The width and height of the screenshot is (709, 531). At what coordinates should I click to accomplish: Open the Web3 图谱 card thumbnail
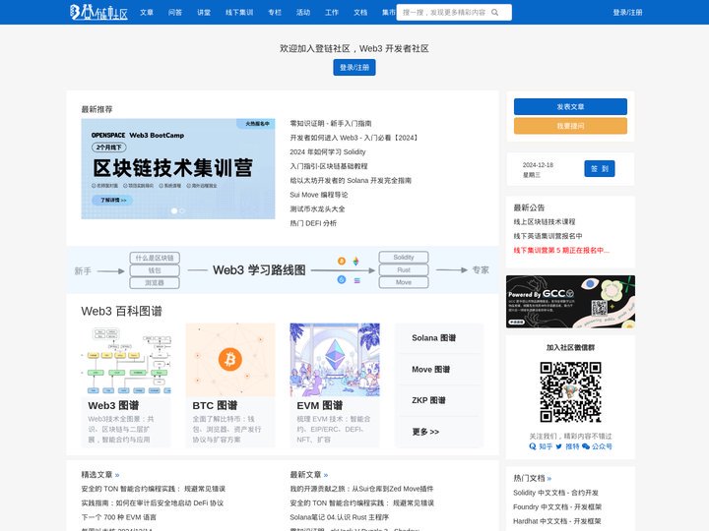(x=126, y=360)
